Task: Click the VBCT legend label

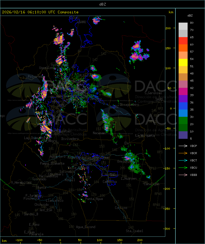Action: click(x=193, y=160)
